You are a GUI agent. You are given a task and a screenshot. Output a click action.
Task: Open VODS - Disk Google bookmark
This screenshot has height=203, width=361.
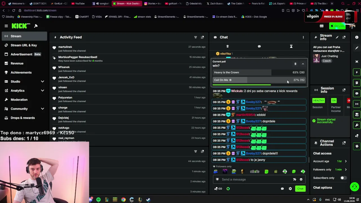coord(254,17)
